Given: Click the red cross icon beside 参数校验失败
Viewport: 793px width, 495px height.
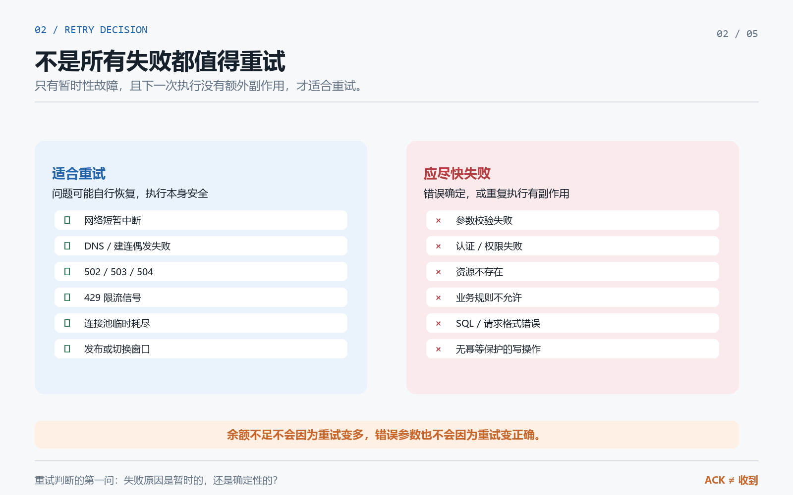Looking at the screenshot, I should (x=438, y=221).
